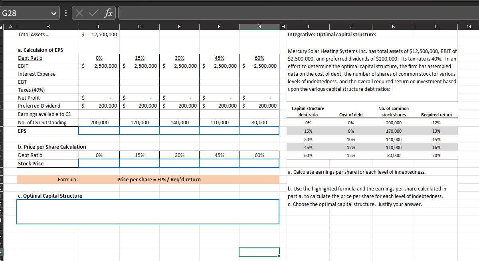Select Stock Price cell under 60% debt ratio
This screenshot has width=479, height=261.
click(x=259, y=163)
